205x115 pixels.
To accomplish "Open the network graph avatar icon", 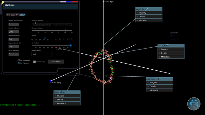I will [194, 104].
